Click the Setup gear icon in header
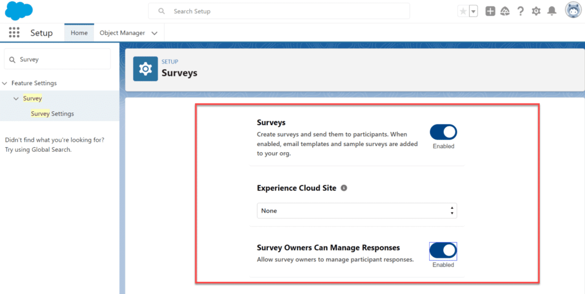585x294 pixels. (536, 11)
